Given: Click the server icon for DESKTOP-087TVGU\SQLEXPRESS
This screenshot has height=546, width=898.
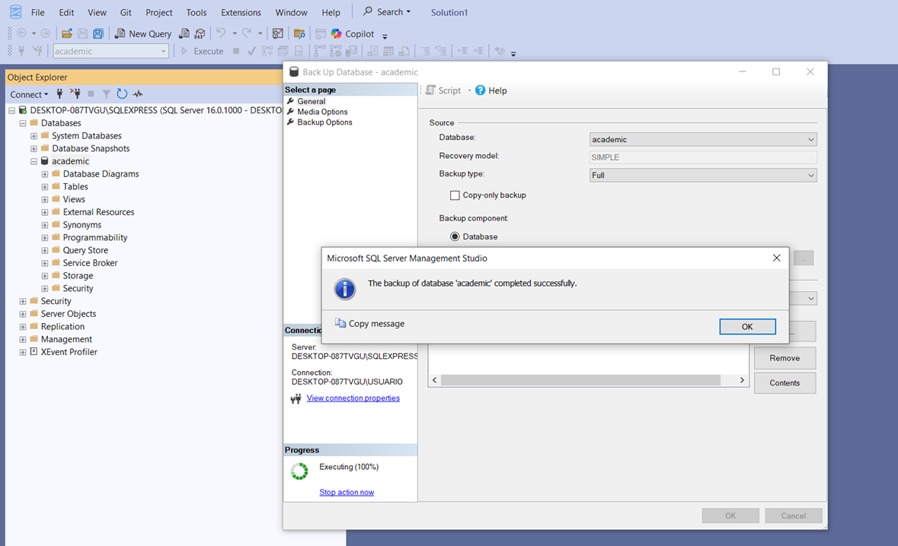Looking at the screenshot, I should [x=23, y=110].
